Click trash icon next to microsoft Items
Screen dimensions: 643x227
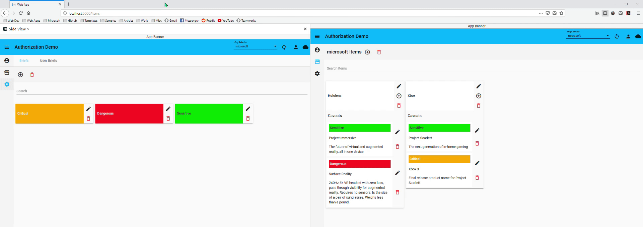(379, 52)
